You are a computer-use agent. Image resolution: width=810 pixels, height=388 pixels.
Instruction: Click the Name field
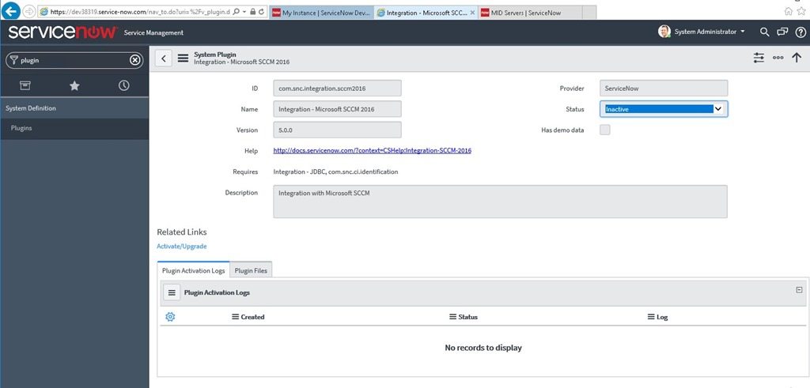click(337, 109)
